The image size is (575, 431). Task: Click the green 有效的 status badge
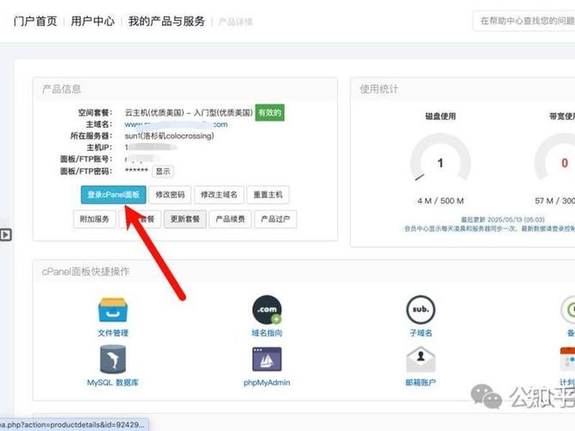pyautogui.click(x=270, y=113)
